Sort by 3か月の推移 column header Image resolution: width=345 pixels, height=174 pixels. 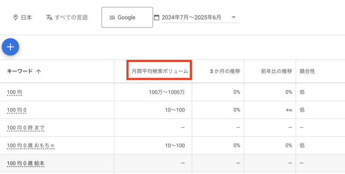click(225, 71)
